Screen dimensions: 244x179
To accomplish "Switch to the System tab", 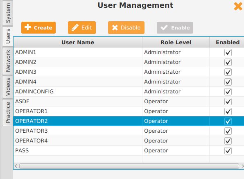I will [x=8, y=13].
